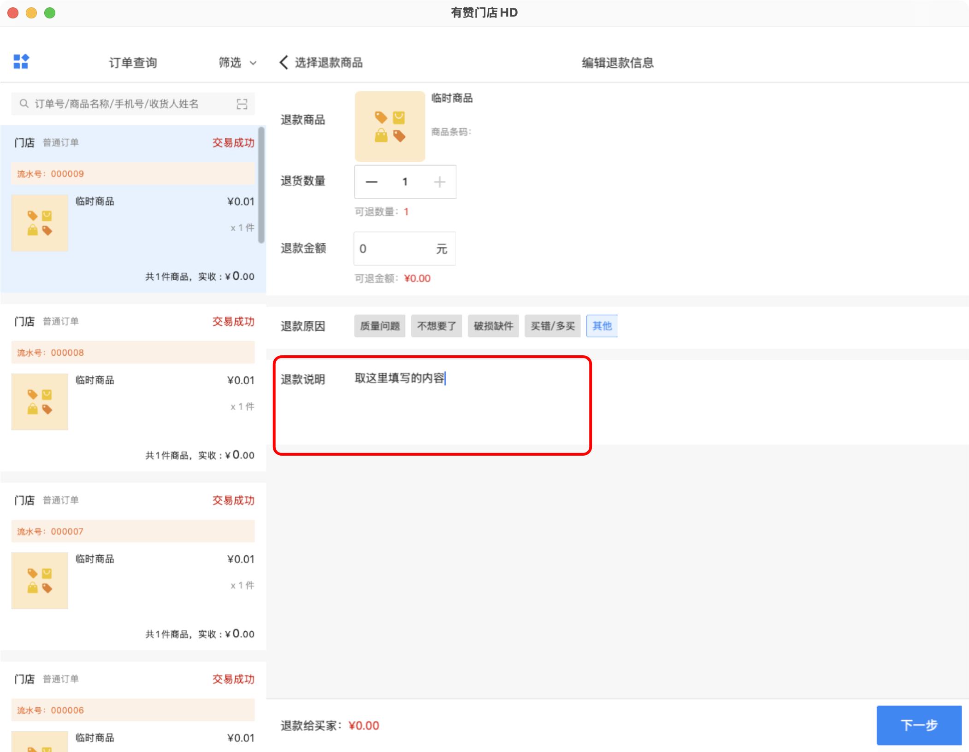The width and height of the screenshot is (969, 752).
Task: Go back using the left chevron arrow
Action: coord(284,63)
